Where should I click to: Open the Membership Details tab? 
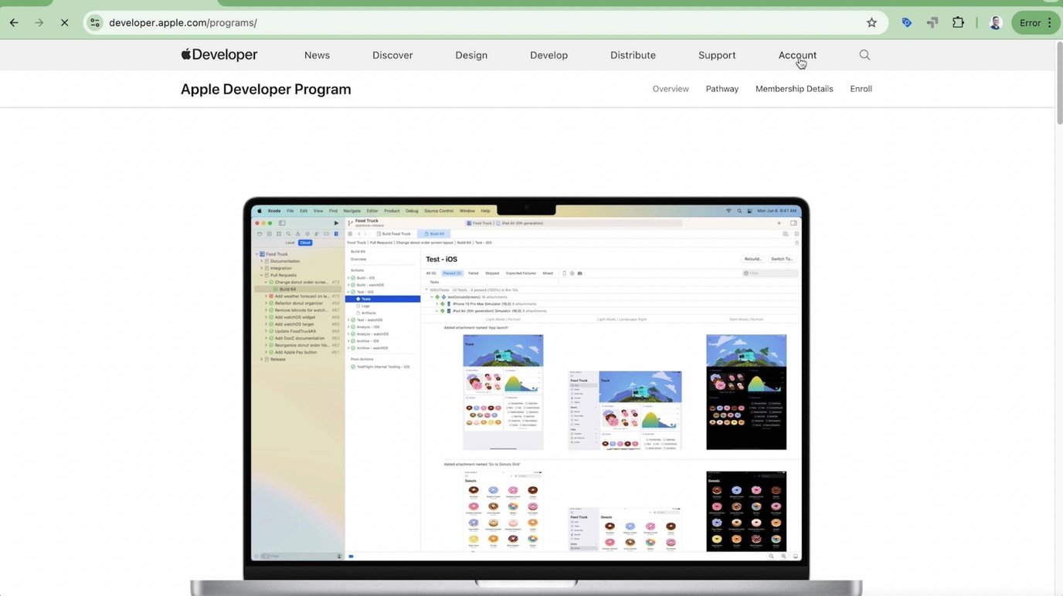(794, 89)
